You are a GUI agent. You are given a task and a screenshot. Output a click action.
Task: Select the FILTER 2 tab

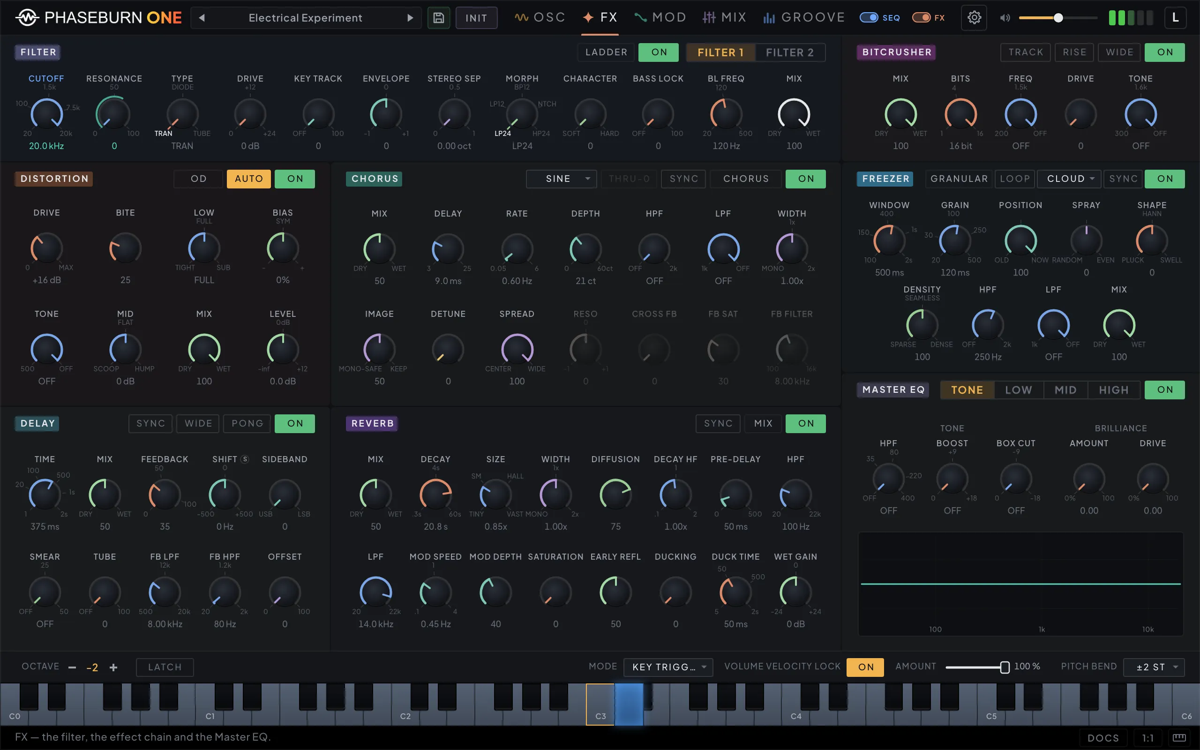point(789,52)
